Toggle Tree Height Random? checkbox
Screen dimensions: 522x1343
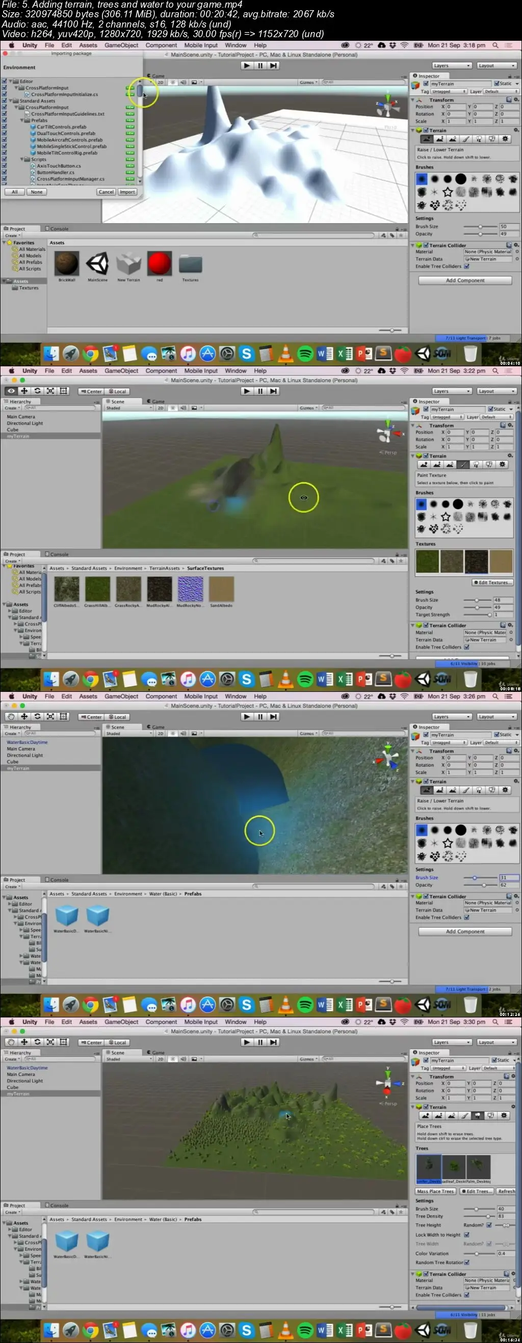tap(489, 1225)
